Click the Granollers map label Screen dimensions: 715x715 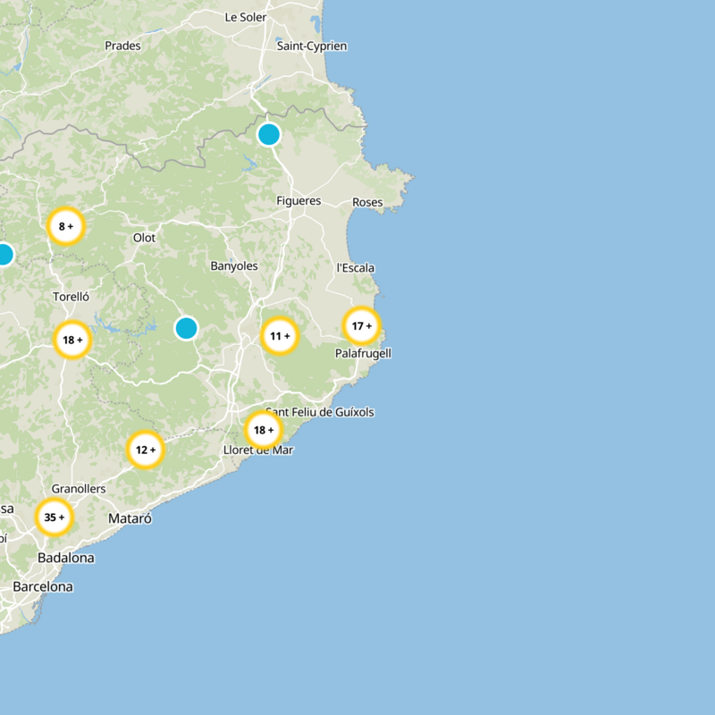pyautogui.click(x=79, y=489)
